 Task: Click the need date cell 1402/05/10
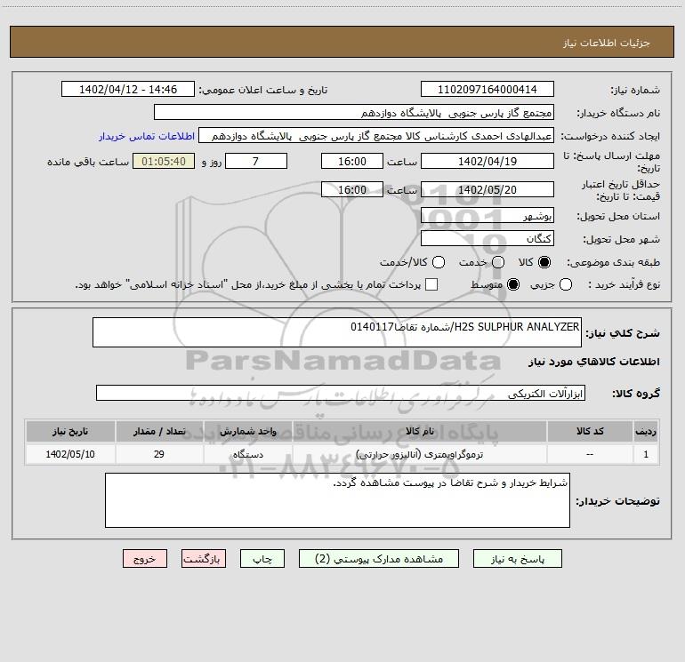point(70,454)
